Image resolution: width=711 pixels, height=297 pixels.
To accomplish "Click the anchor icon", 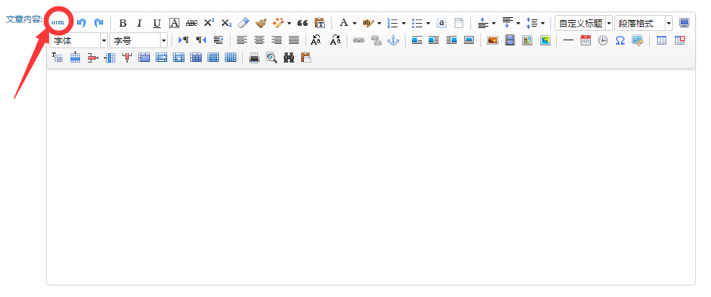I will click(x=393, y=40).
